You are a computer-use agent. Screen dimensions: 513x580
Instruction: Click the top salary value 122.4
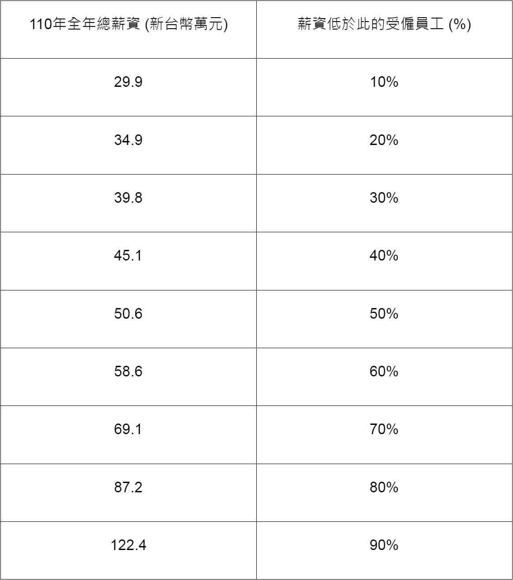pos(128,550)
